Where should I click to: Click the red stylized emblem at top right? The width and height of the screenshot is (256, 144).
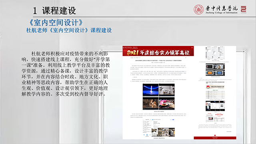244,9
